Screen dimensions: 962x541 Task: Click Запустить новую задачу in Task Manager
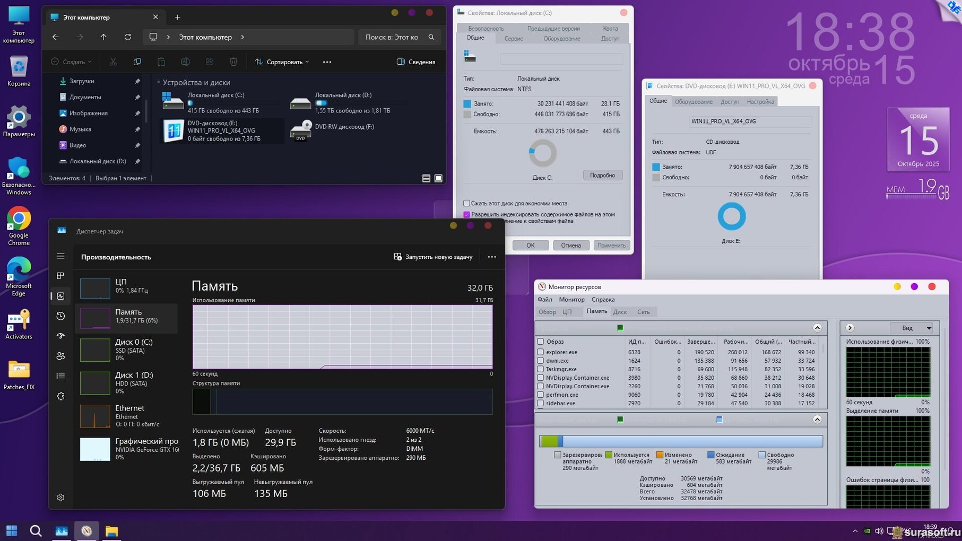point(433,257)
